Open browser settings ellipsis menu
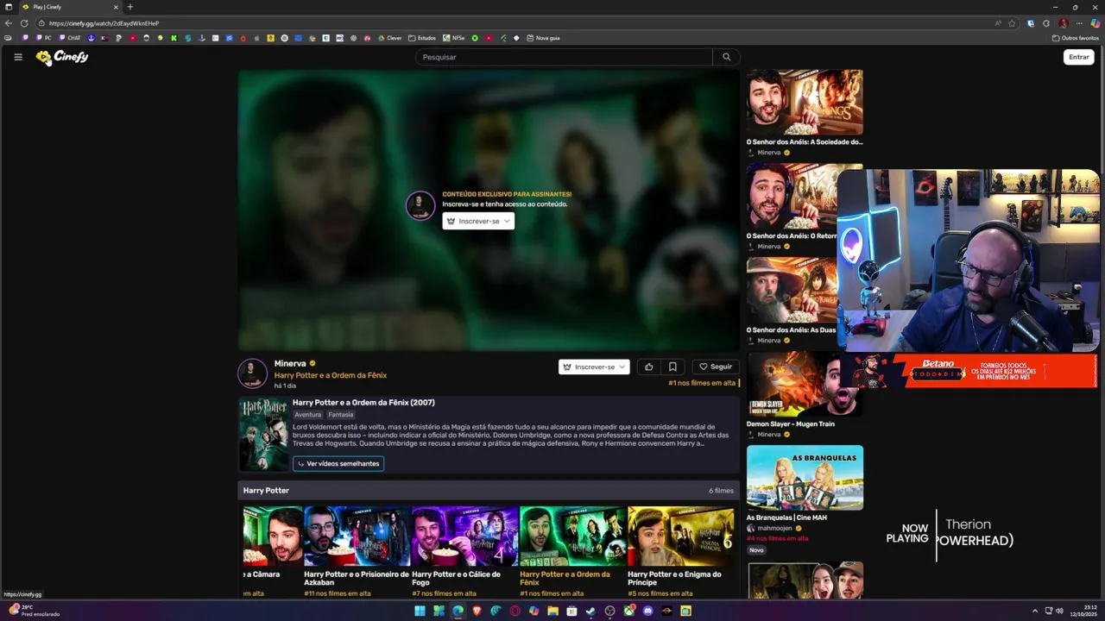This screenshot has width=1105, height=621. pyautogui.click(x=1079, y=23)
